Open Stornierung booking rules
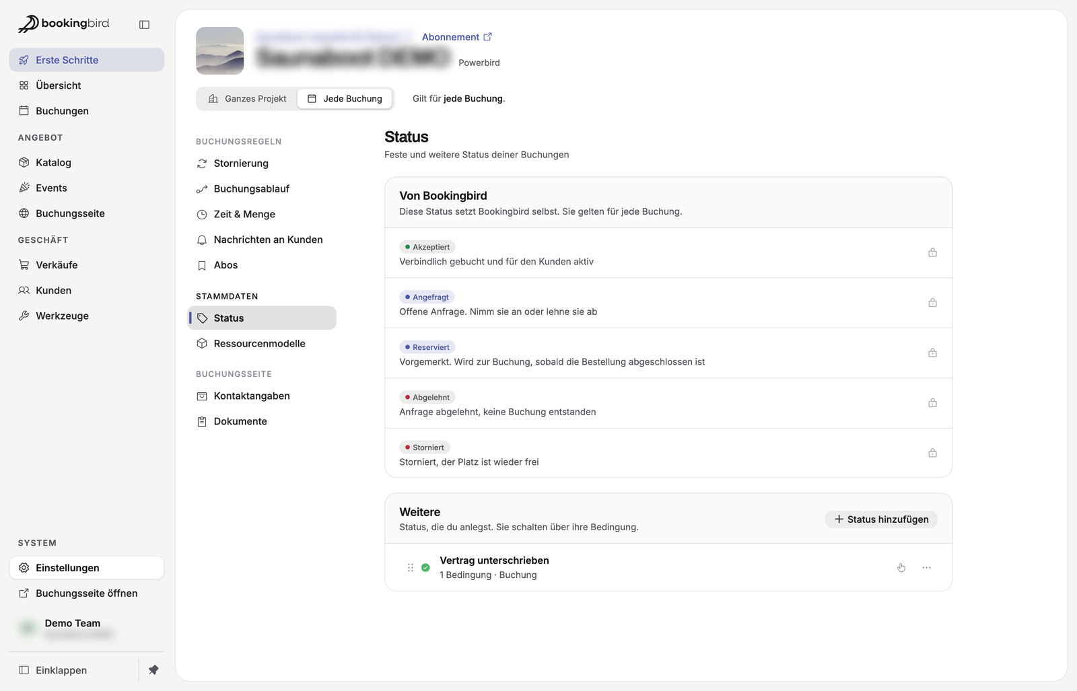The image size is (1077, 691). [262, 163]
